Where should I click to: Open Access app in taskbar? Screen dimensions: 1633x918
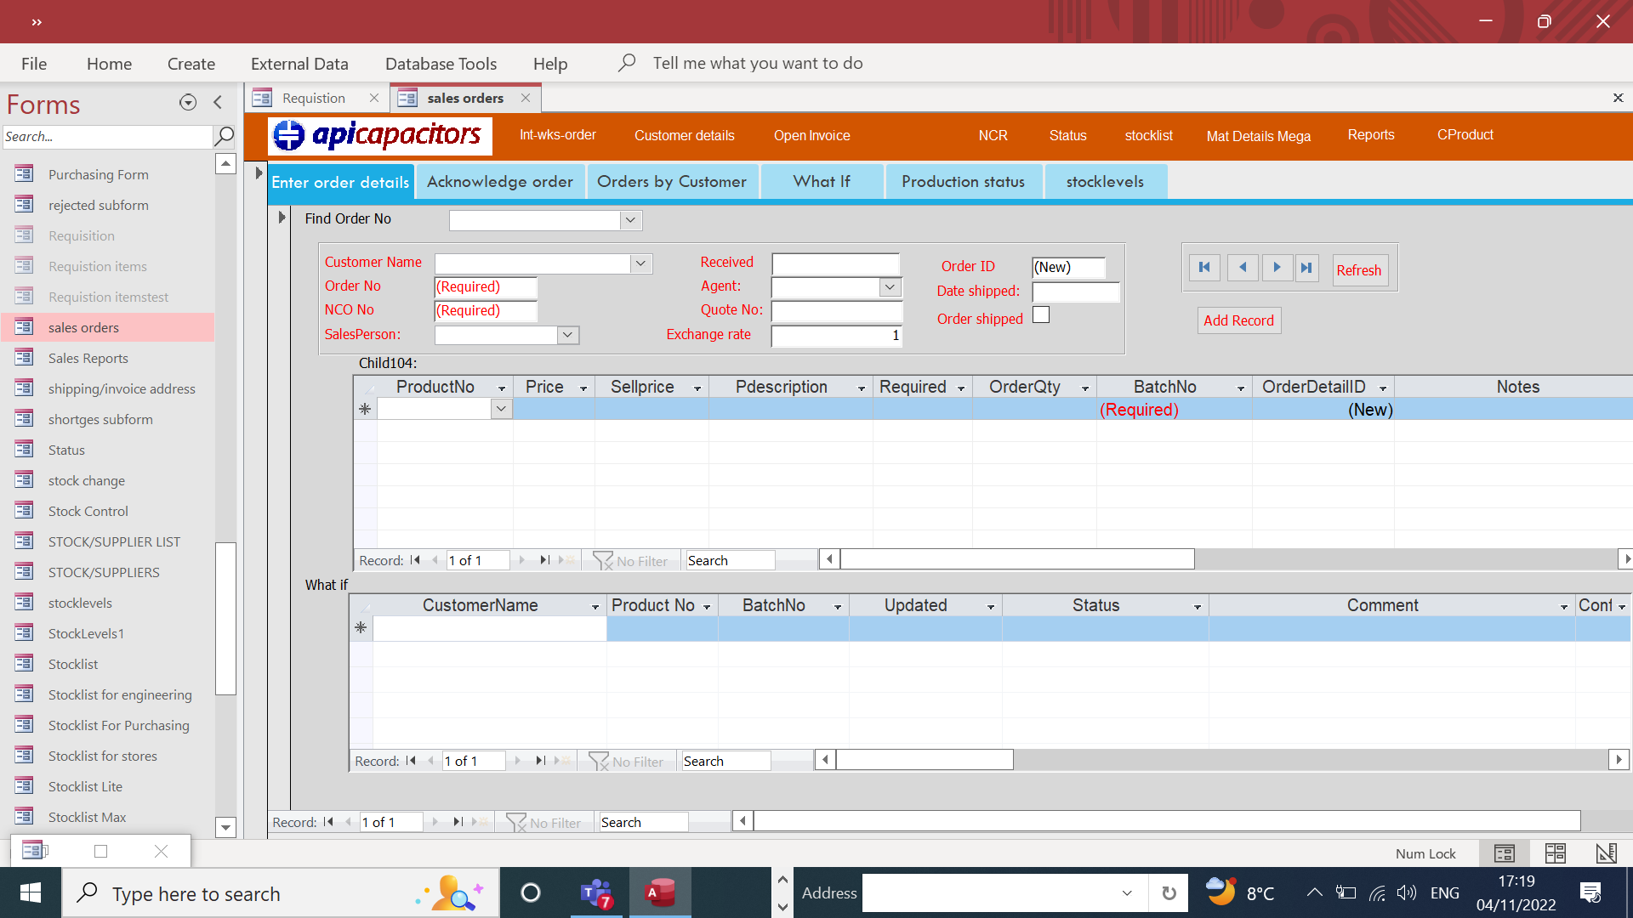pos(660,893)
